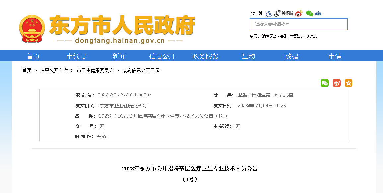
Task: Switch to simplified Chinese 简
Action: [253, 13]
